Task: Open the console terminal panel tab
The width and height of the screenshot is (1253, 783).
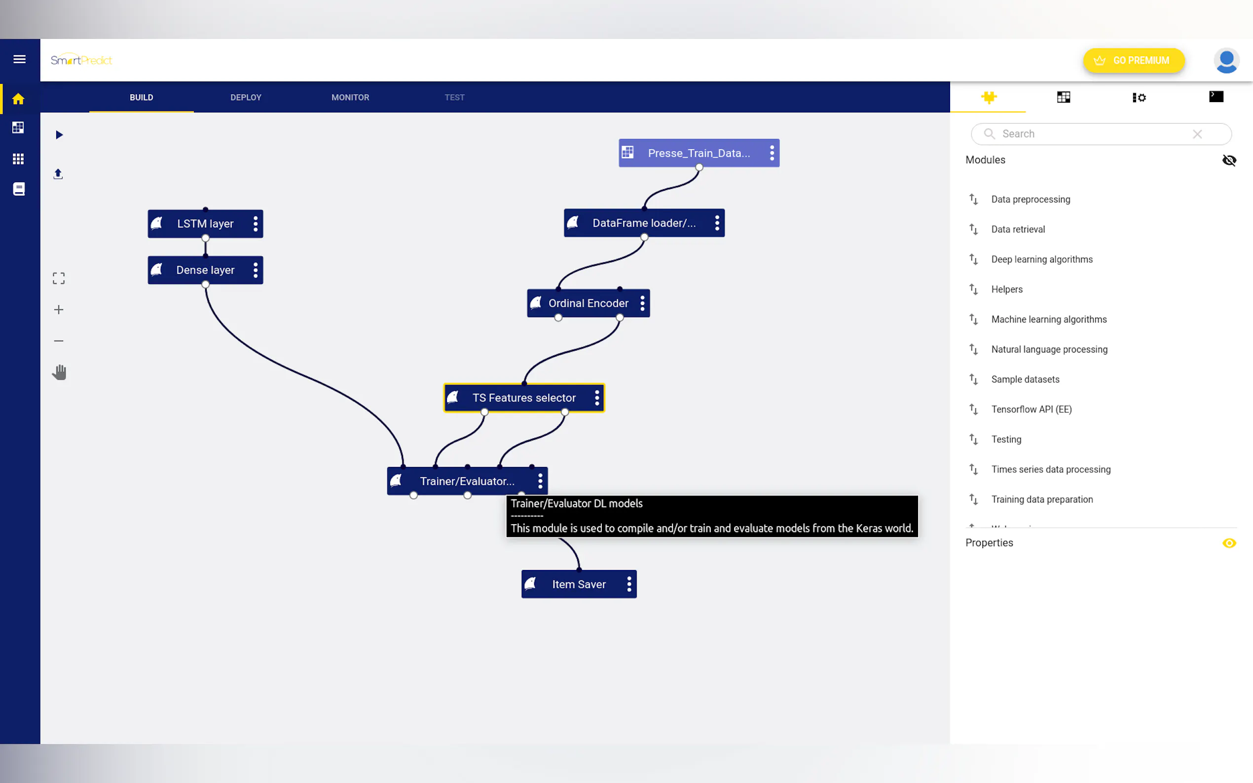Action: [x=1216, y=97]
